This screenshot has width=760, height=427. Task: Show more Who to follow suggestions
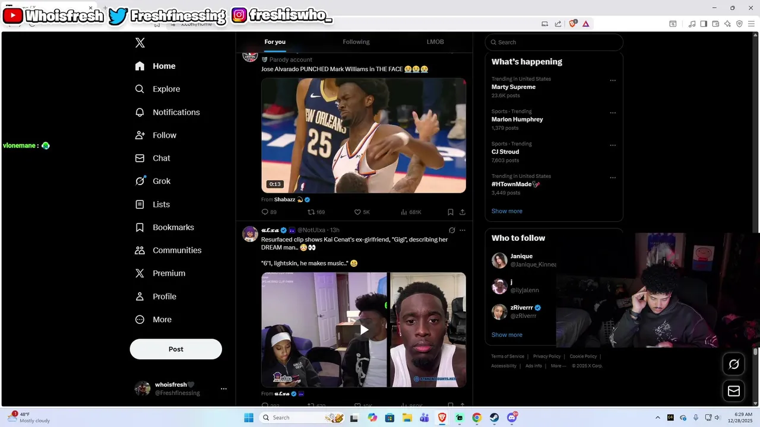(x=507, y=335)
